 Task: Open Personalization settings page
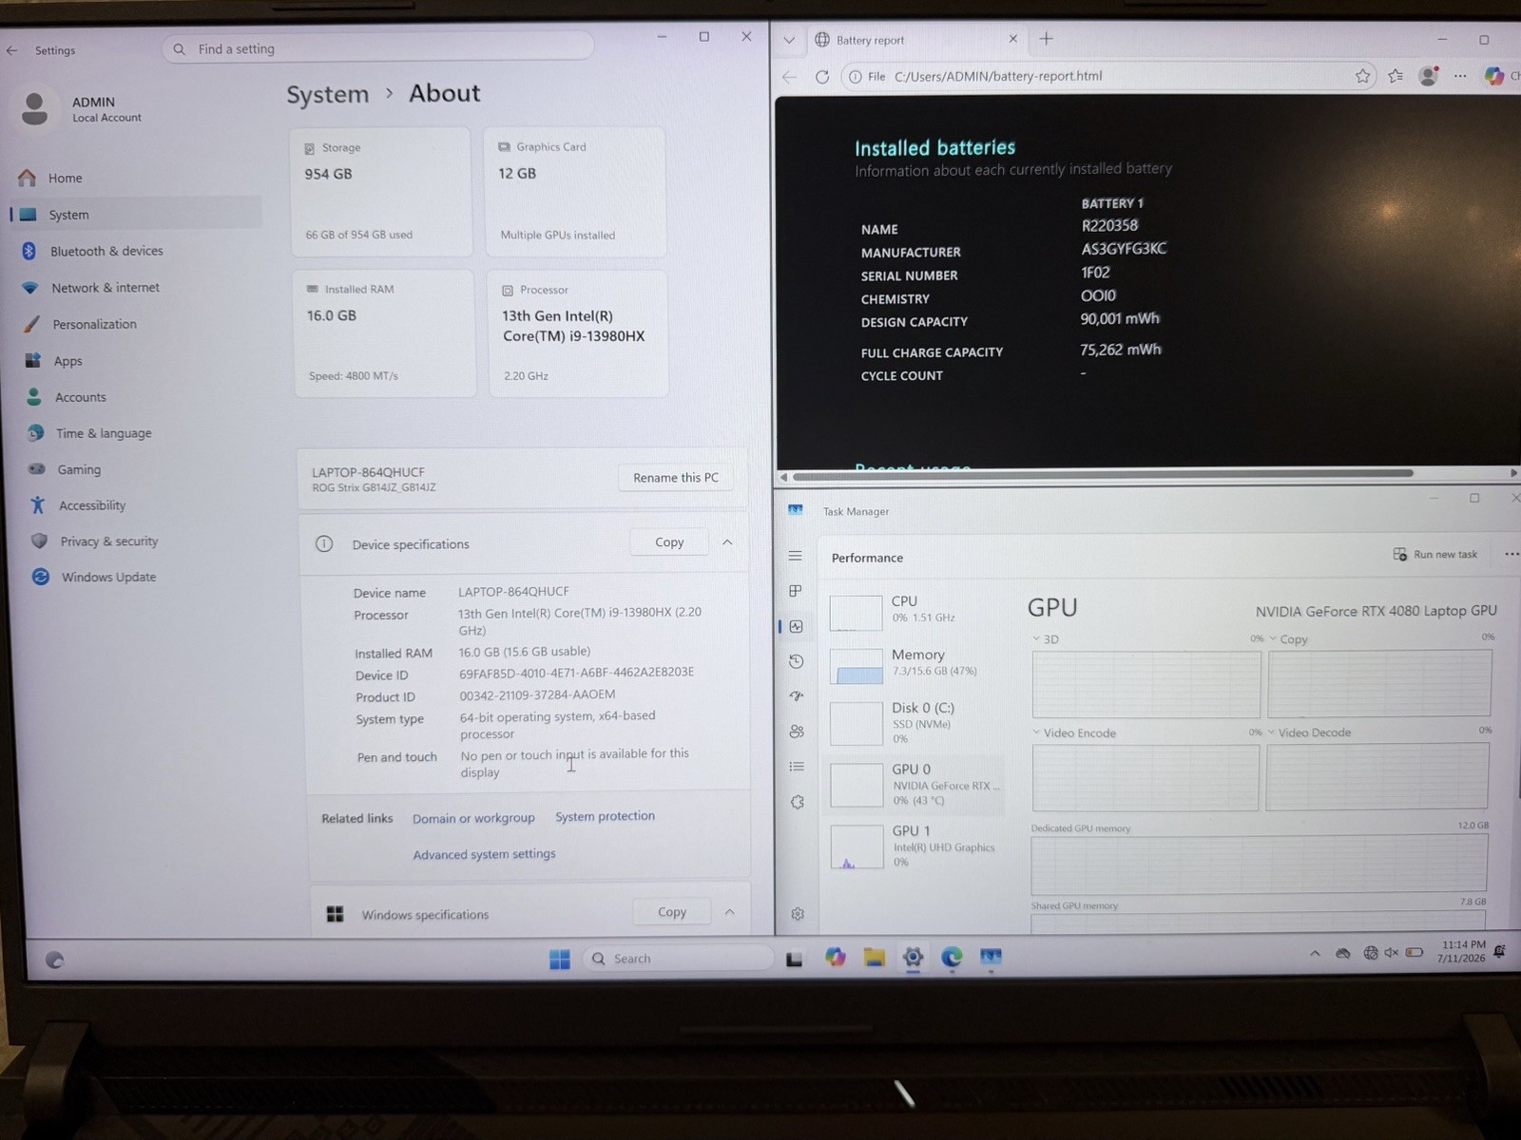136,324
